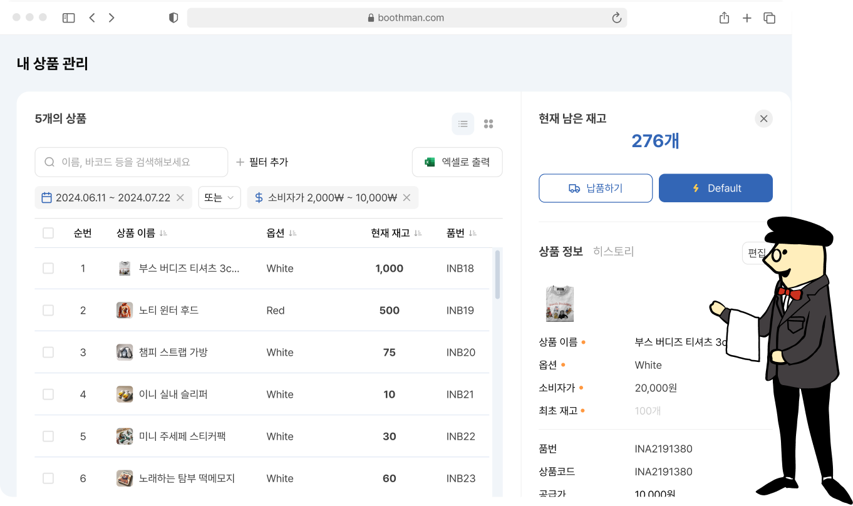Reload the page in the address bar
The image size is (853, 506).
pyautogui.click(x=616, y=18)
